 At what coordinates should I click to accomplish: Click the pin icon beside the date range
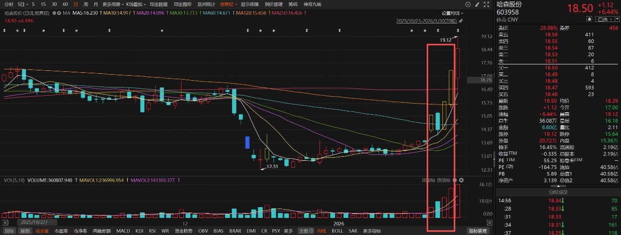460,21
